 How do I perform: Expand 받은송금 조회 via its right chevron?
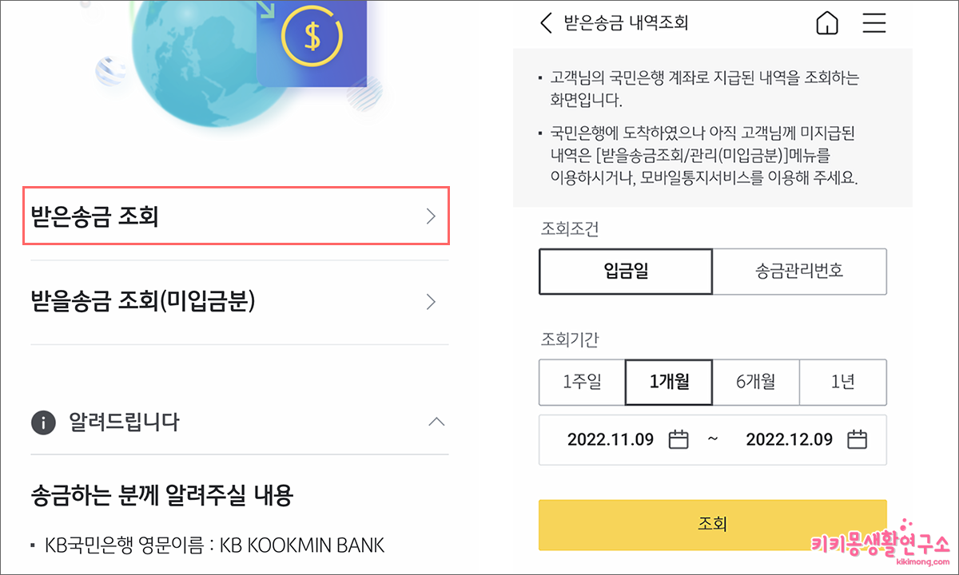point(431,216)
